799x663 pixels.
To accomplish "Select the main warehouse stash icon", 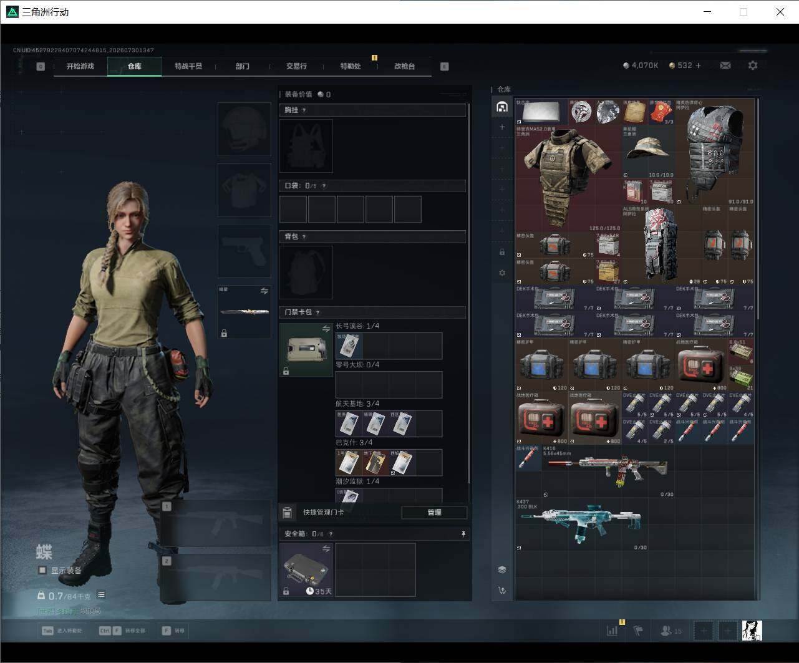I will point(502,107).
